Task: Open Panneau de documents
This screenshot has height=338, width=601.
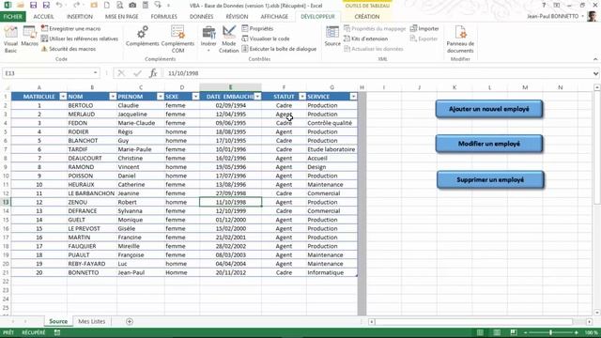Action: coord(460,39)
